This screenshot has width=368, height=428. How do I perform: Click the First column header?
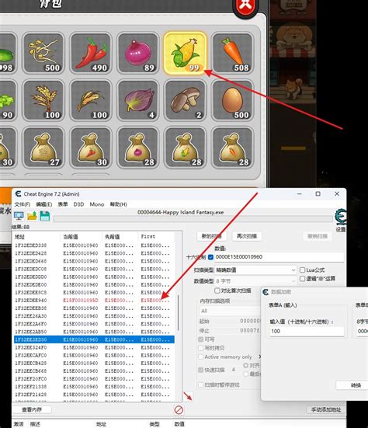coord(156,237)
